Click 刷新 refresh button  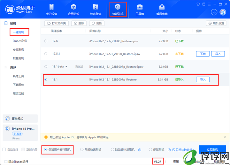(97, 23)
